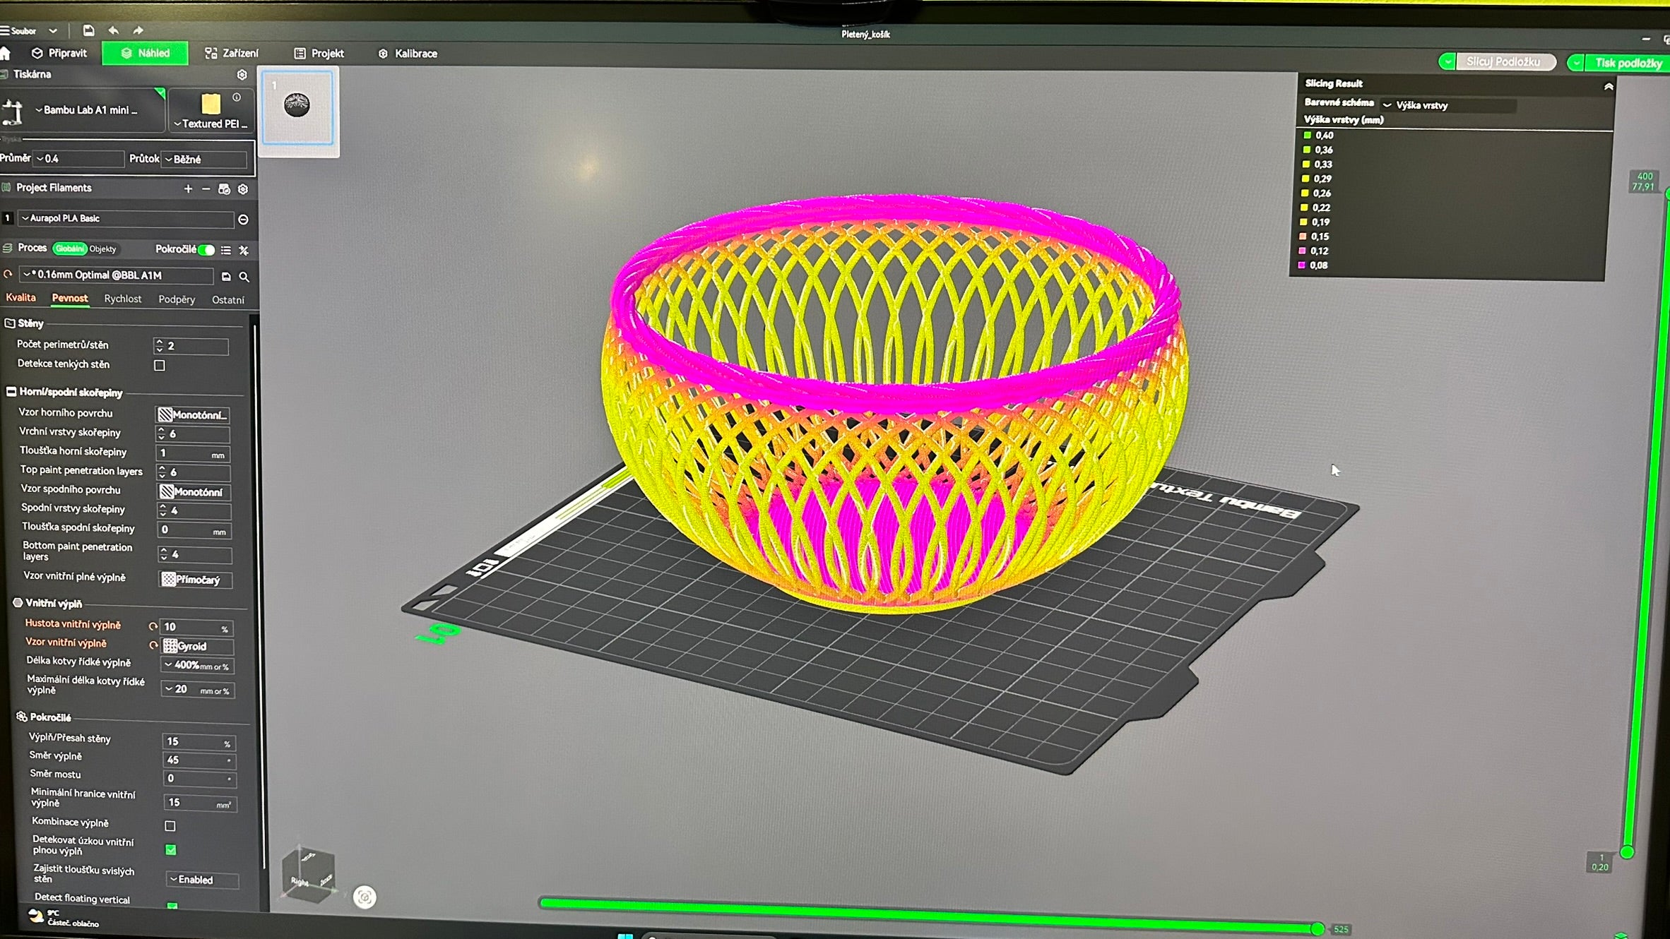Add a filament with the plus icon
This screenshot has width=1670, height=939.
click(x=188, y=189)
